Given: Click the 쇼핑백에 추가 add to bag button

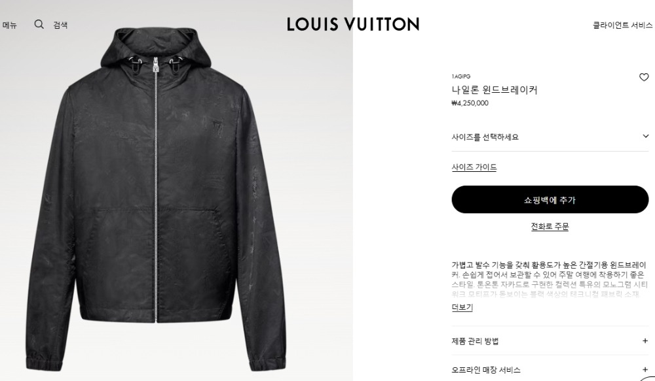Looking at the screenshot, I should click(550, 200).
